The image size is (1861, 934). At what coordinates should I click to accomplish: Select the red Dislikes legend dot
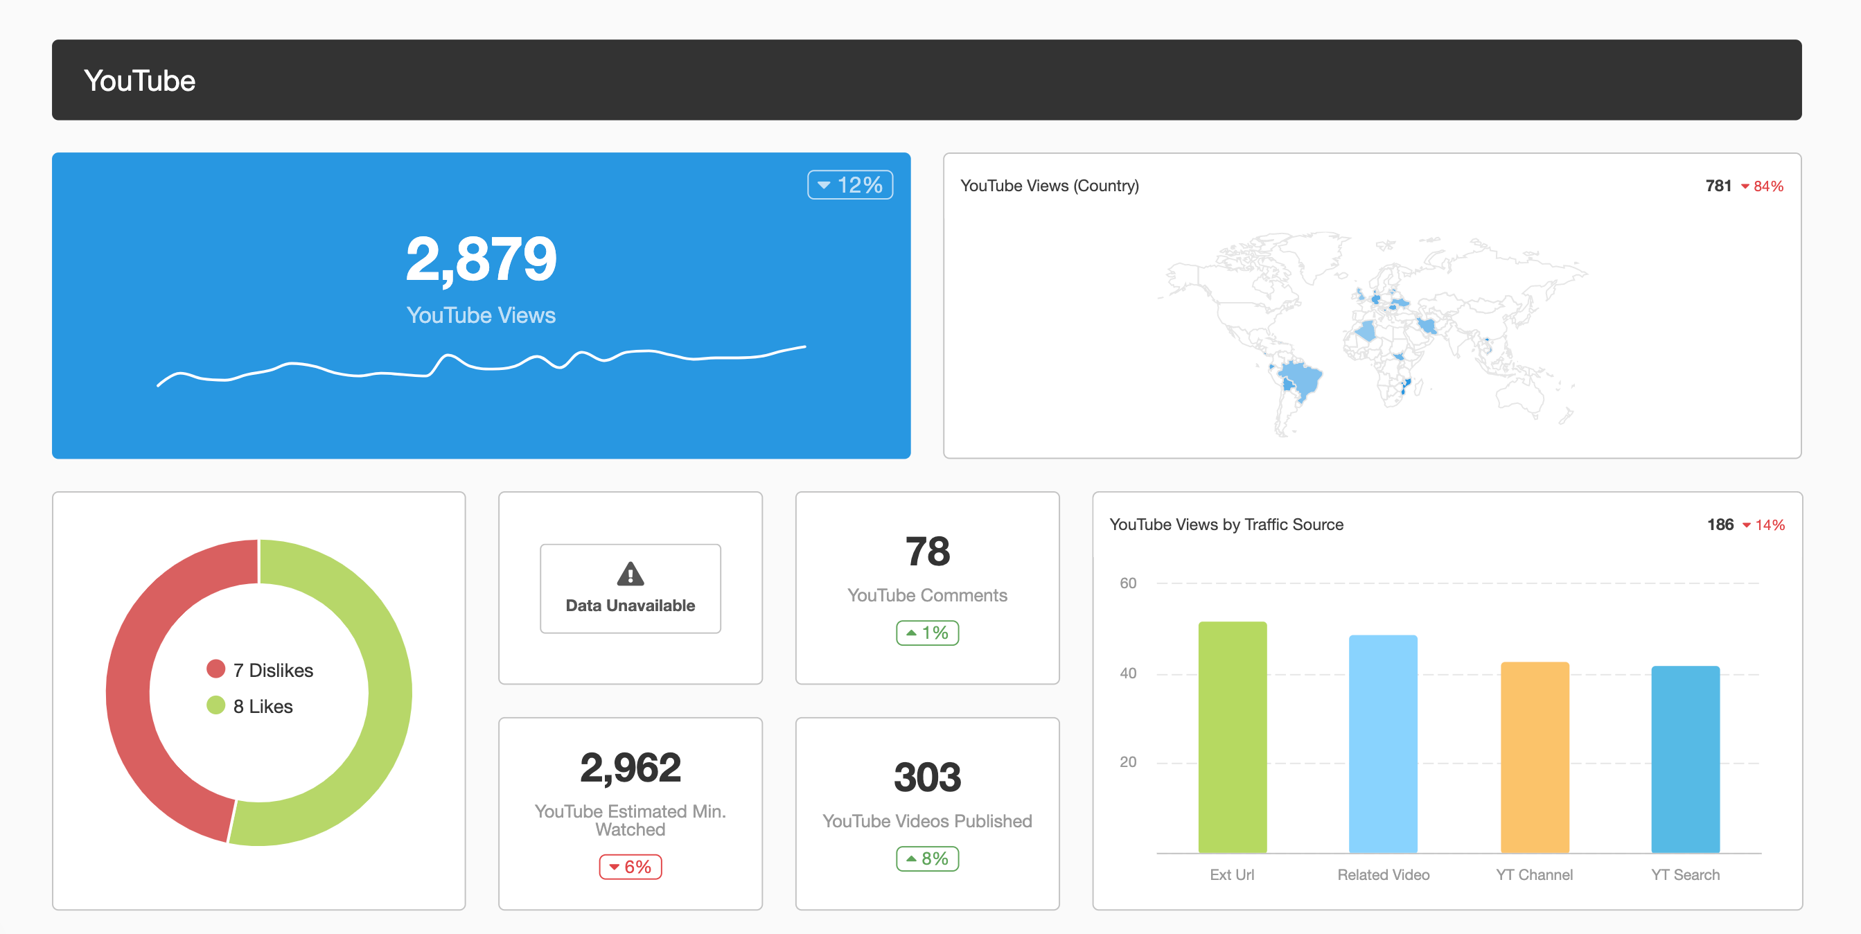point(215,669)
